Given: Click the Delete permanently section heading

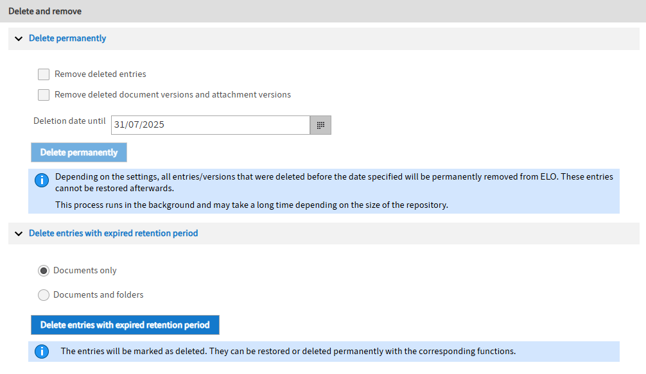Looking at the screenshot, I should pos(67,38).
